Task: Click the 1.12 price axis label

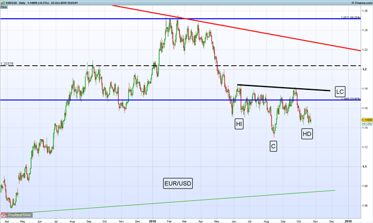Action: [365, 147]
